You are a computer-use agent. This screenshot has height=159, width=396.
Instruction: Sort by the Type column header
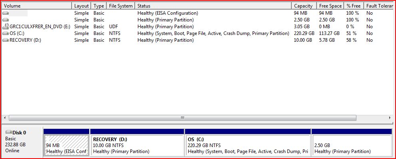tap(99, 6)
